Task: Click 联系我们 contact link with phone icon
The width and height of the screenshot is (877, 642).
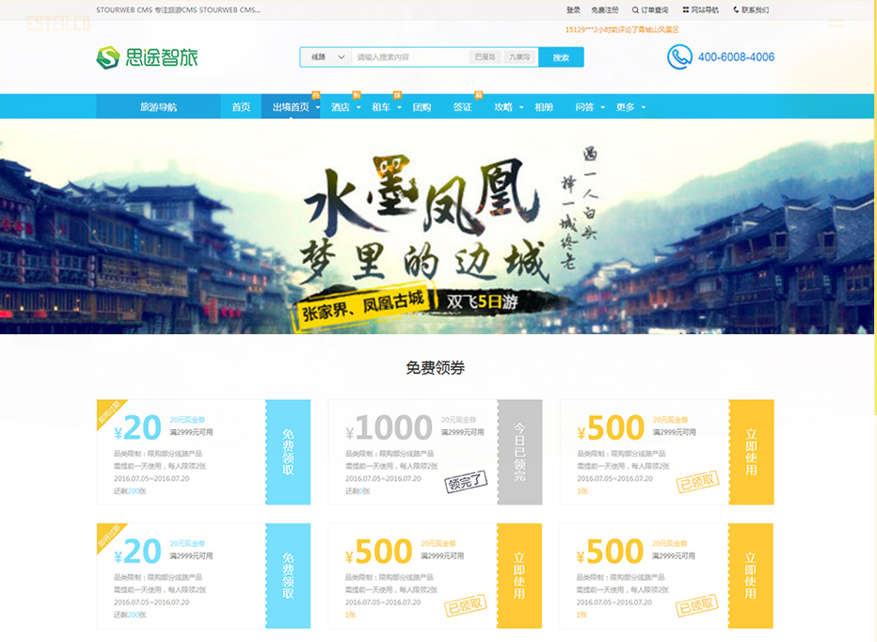Action: point(750,10)
